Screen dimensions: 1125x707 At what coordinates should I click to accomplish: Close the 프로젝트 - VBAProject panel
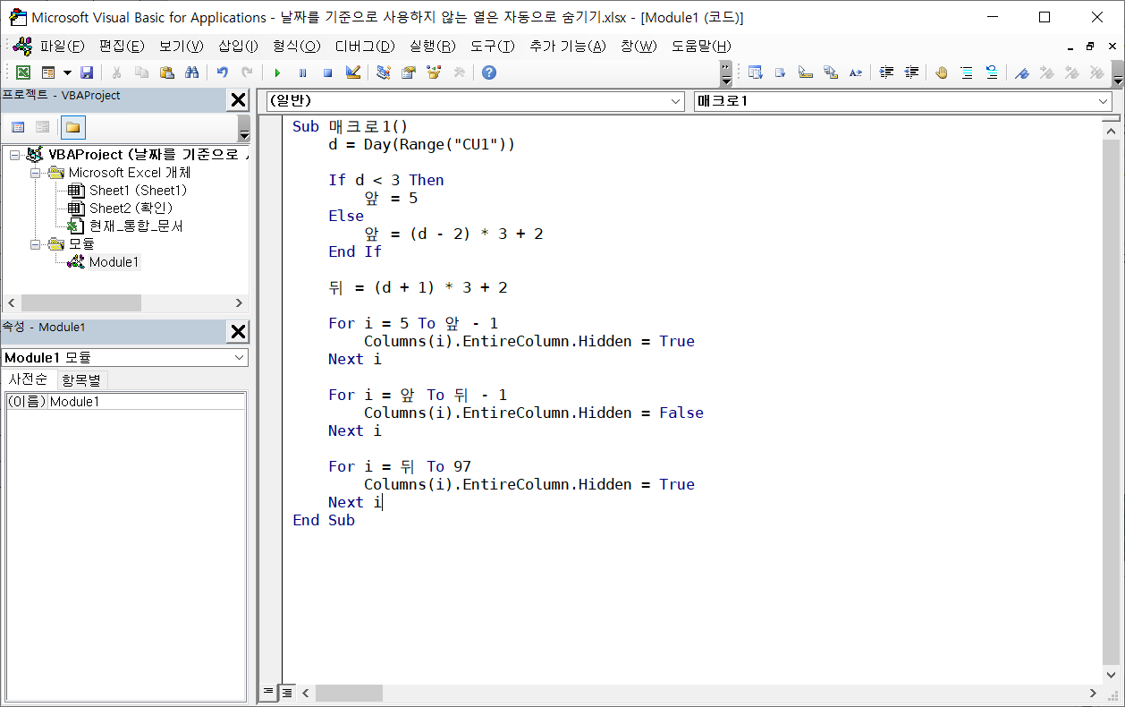tap(239, 99)
